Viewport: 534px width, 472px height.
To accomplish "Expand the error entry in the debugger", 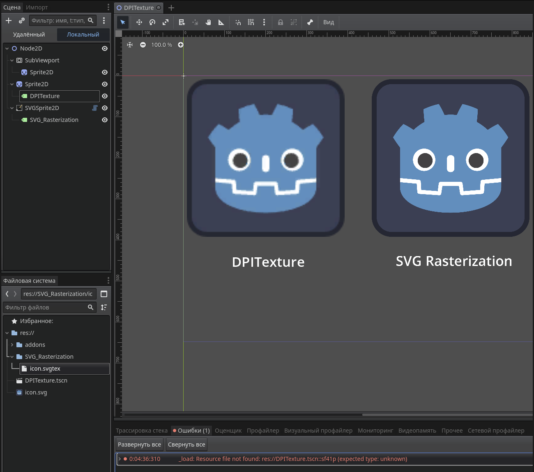I will click(x=120, y=459).
